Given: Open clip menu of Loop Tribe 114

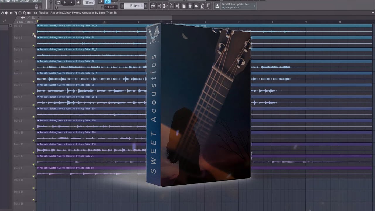Looking at the screenshot, I should 38,109.
